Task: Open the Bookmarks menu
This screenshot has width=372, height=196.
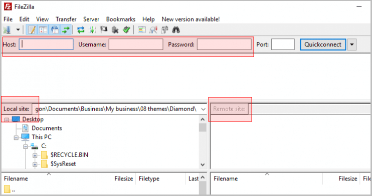Action: (121, 19)
